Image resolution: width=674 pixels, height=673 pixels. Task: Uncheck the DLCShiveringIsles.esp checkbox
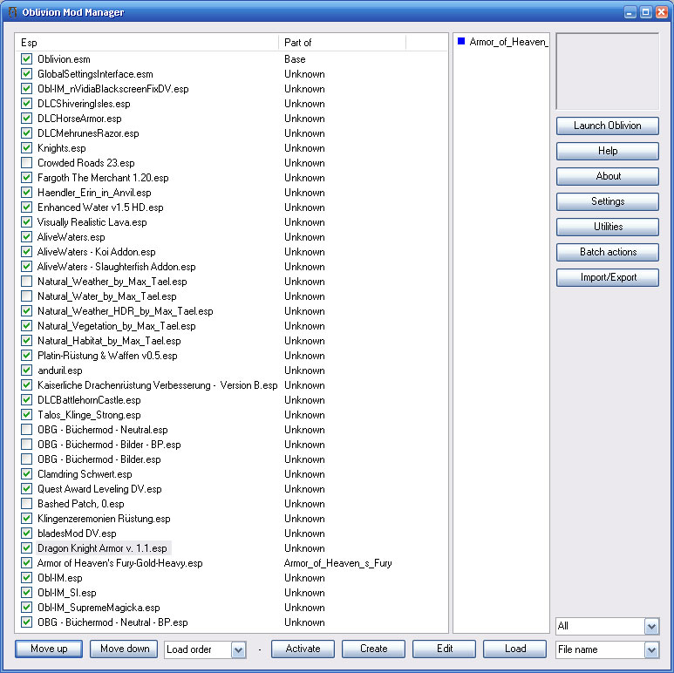coord(27,104)
